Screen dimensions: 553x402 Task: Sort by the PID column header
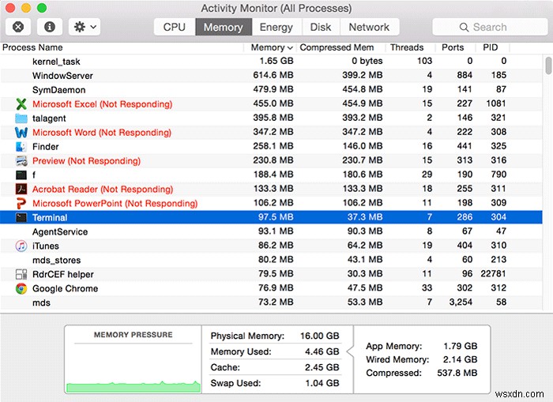(490, 47)
